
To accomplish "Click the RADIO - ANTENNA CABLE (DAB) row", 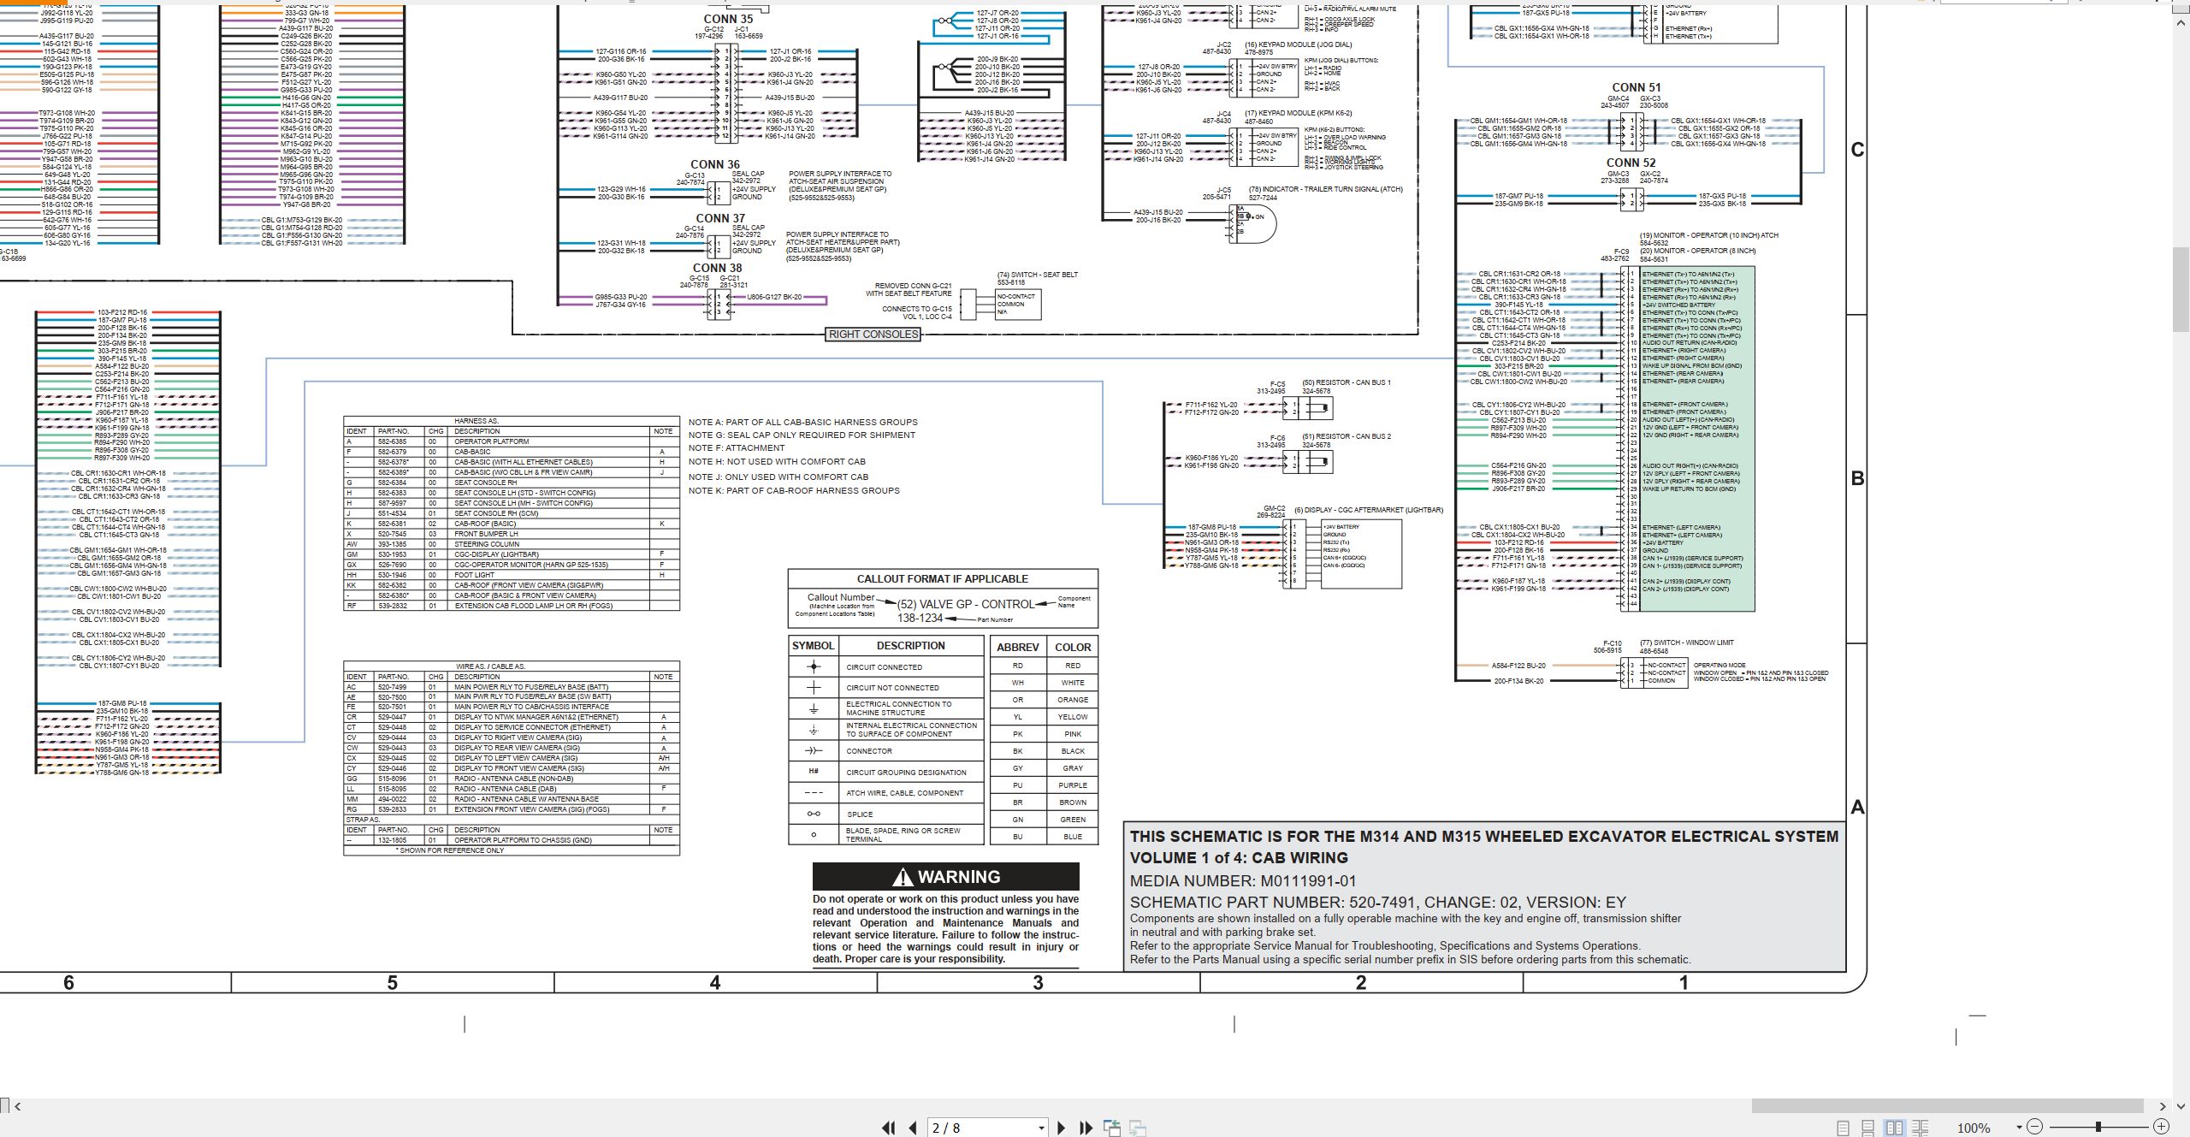I will (x=512, y=789).
